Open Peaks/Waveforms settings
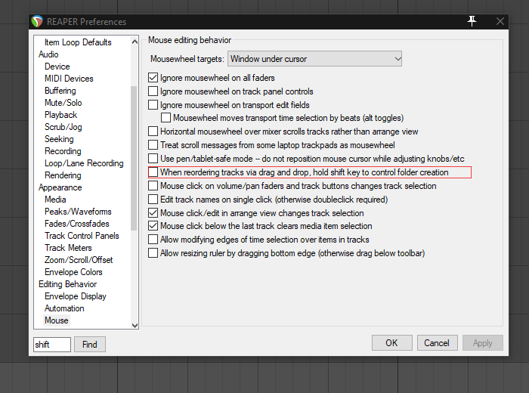This screenshot has width=529, height=393. [78, 212]
